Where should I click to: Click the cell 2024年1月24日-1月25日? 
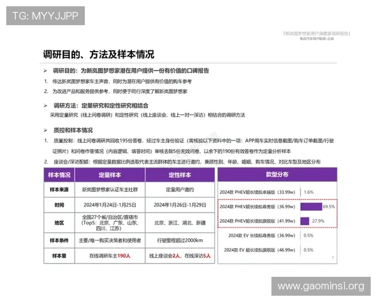coord(110,205)
